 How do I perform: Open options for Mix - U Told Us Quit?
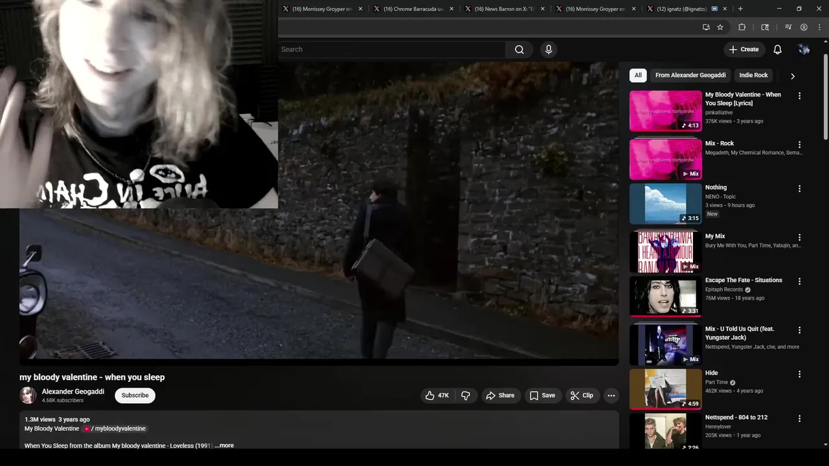tap(799, 330)
